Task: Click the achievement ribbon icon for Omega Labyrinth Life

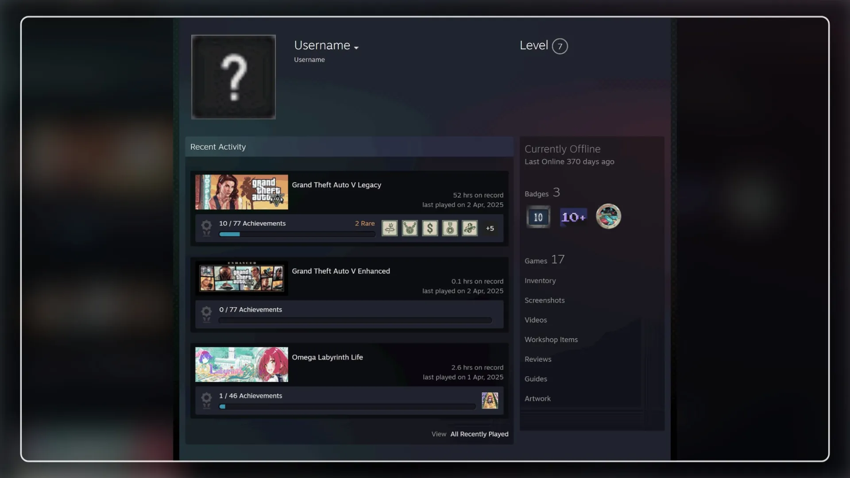Action: [206, 401]
